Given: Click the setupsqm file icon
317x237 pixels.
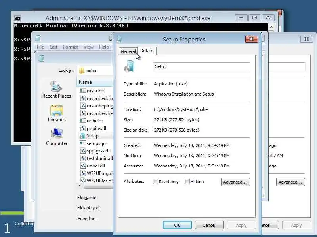Looking at the screenshot, I should pos(82,143).
